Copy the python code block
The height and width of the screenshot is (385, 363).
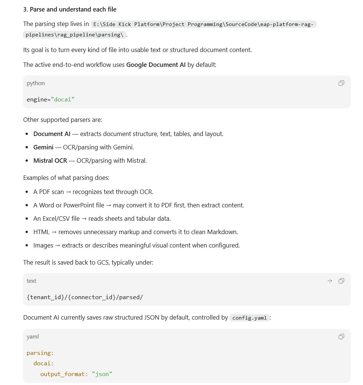tap(341, 83)
